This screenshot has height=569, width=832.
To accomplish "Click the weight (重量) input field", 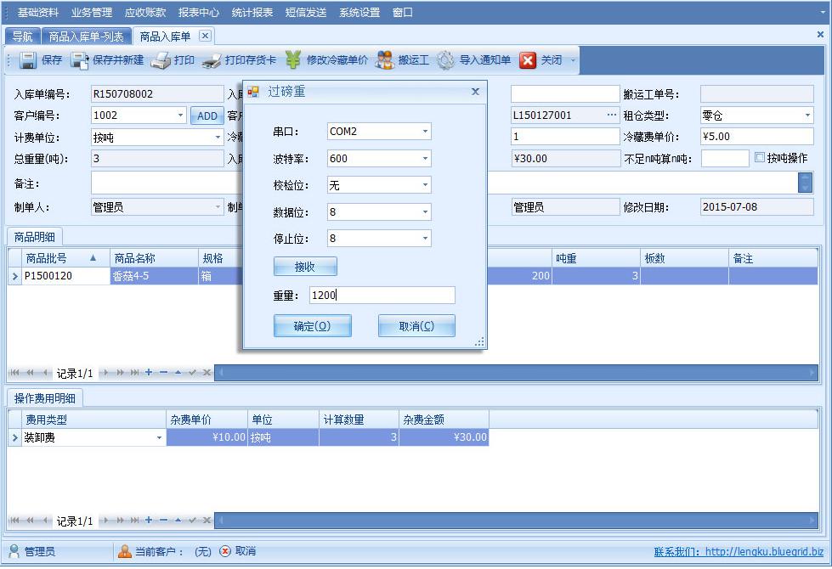I will click(x=381, y=296).
